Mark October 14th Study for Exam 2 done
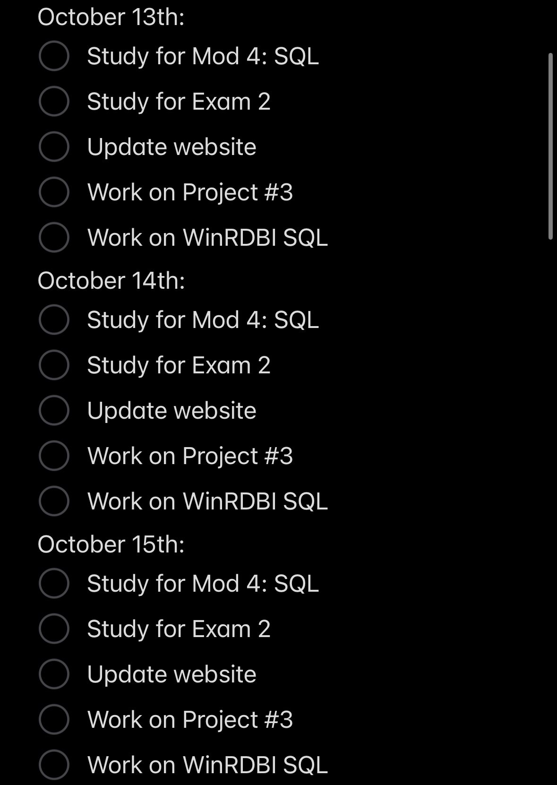Viewport: 557px width, 785px height. coord(54,365)
